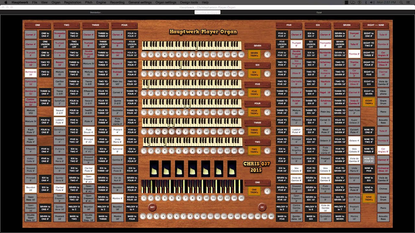Open the Registration menu
This screenshot has height=233, width=415.
(x=73, y=2)
